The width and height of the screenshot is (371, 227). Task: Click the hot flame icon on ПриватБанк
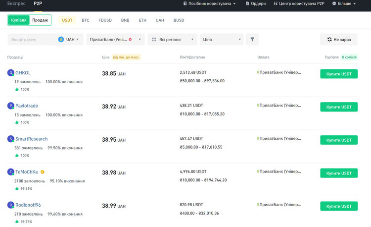click(130, 39)
